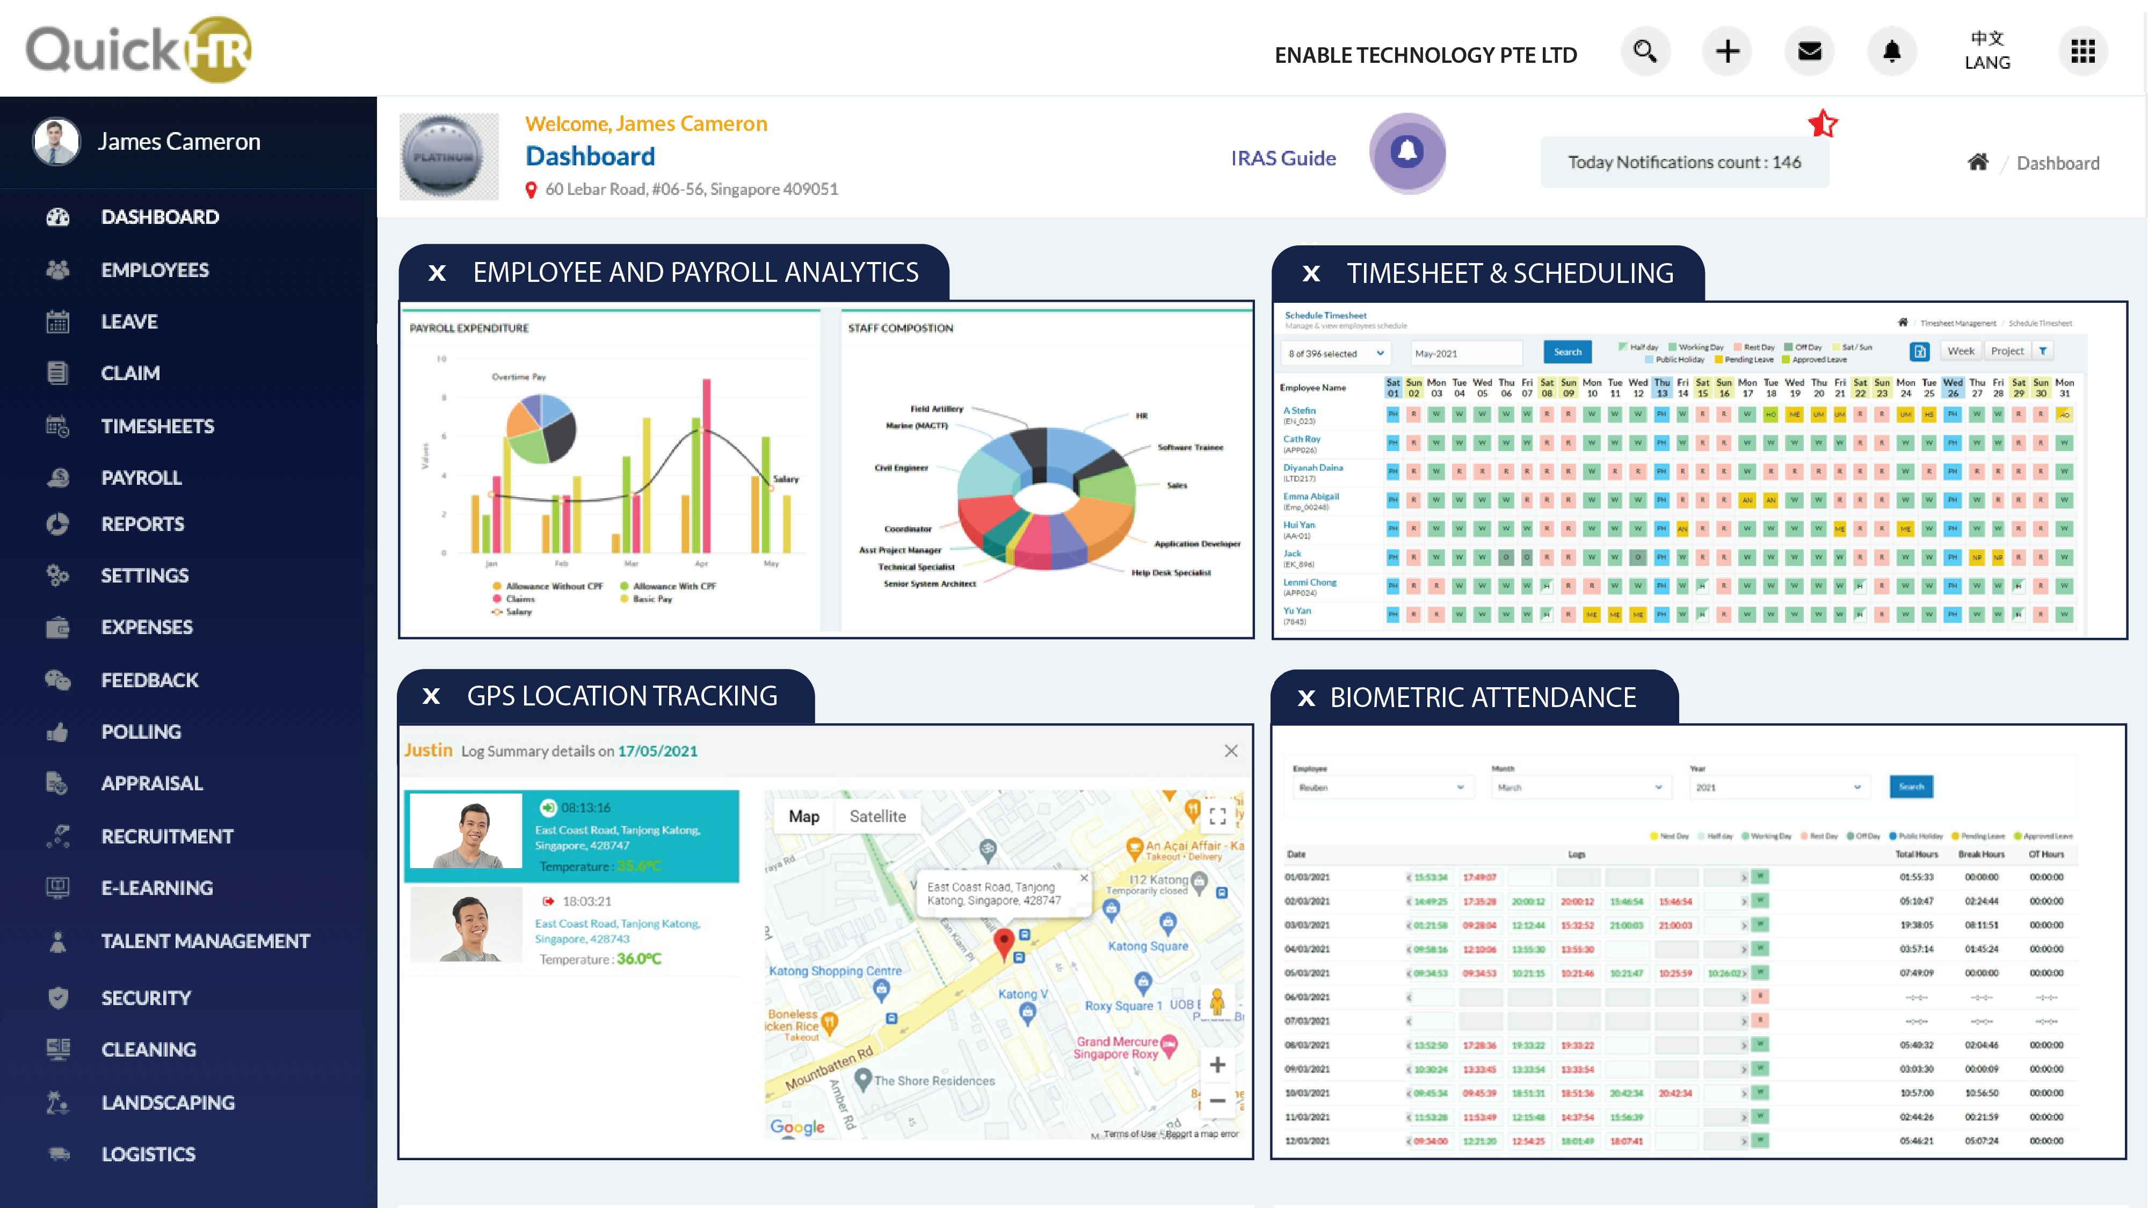The image size is (2148, 1208).
Task: Open the filter icon in Timesheet & Scheduling
Action: click(x=2042, y=351)
